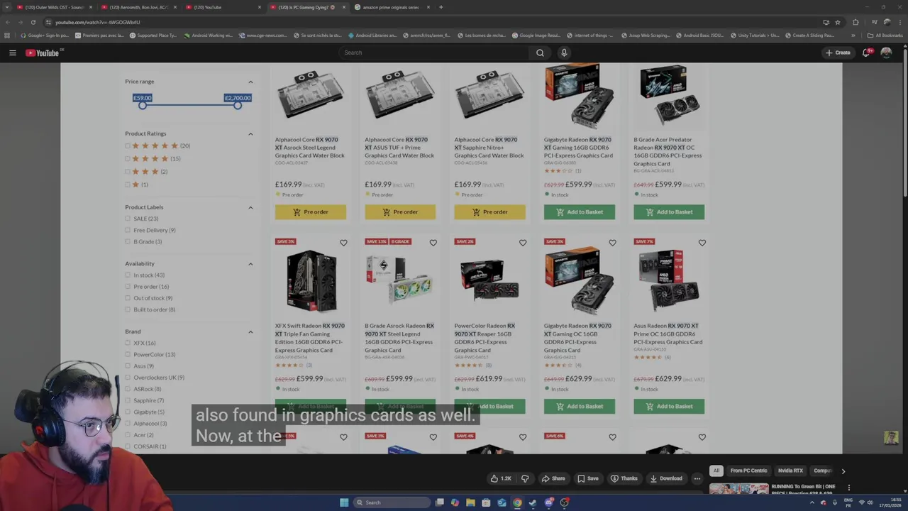908x511 pixels.
Task: Open Chrome three-dot menu
Action: (899, 22)
